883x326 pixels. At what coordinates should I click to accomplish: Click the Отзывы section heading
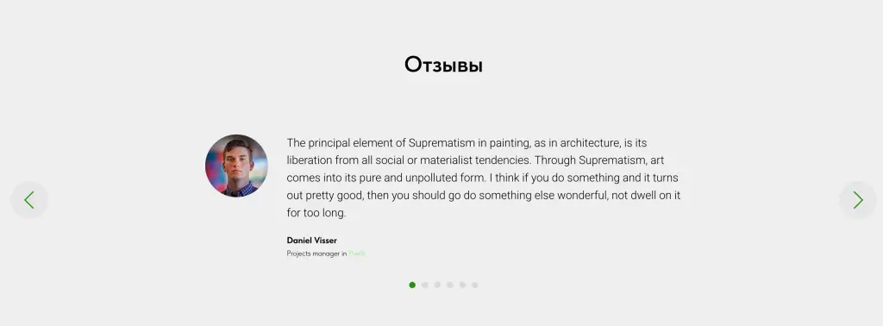[444, 65]
